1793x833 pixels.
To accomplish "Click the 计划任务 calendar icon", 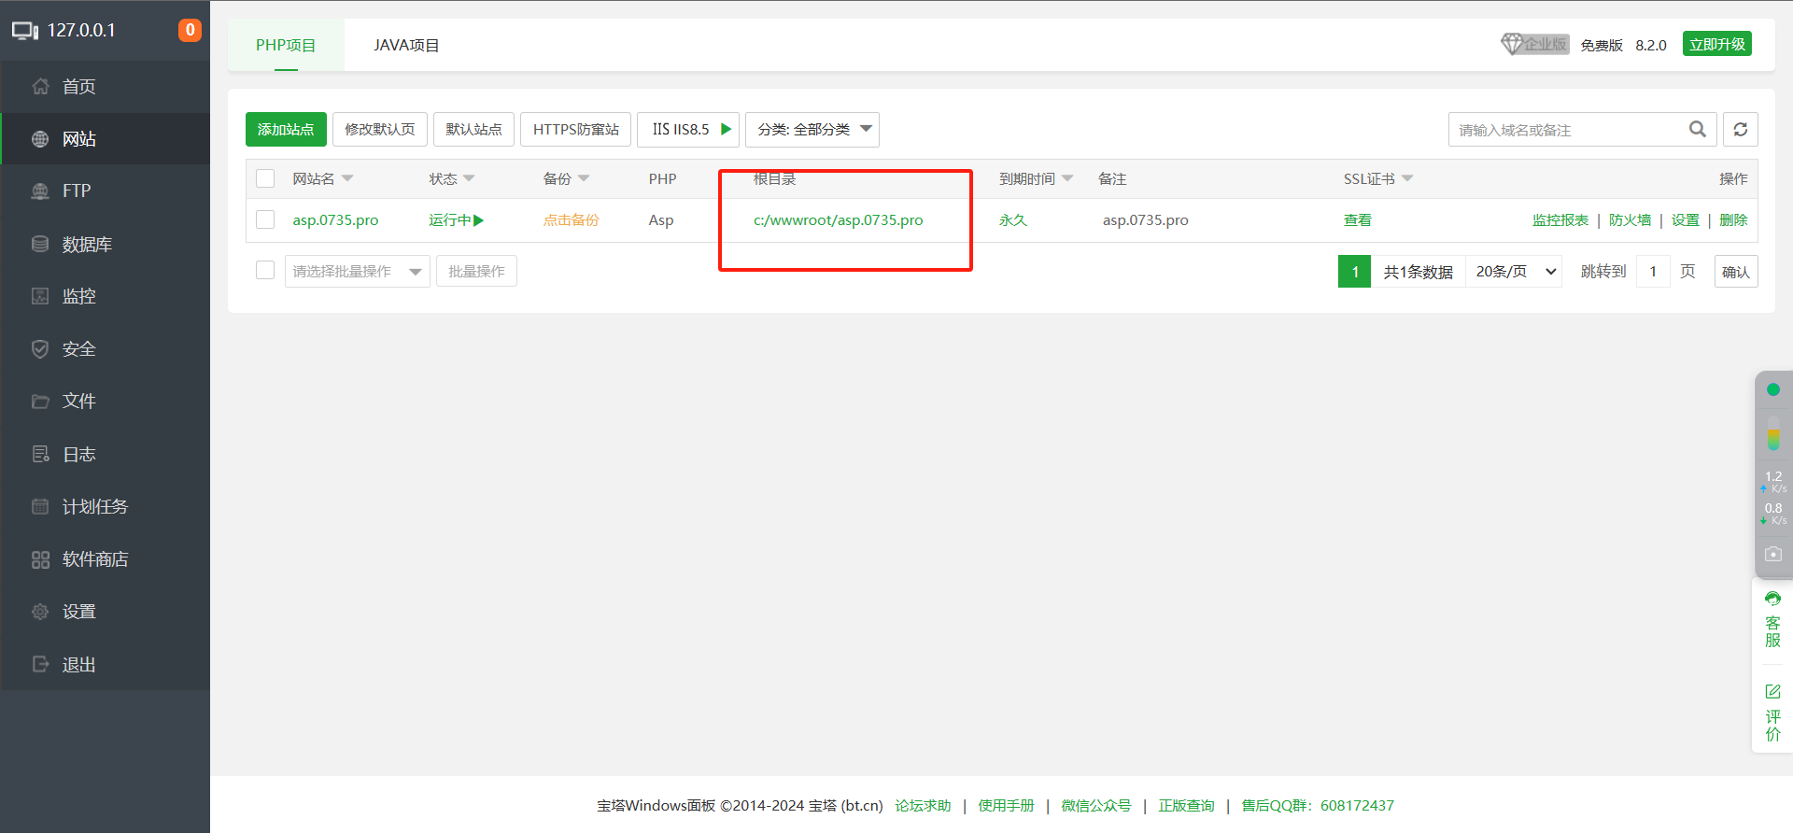I will 40,506.
